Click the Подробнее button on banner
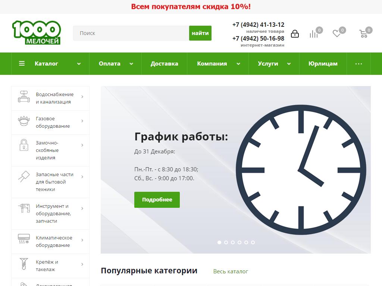This screenshot has width=382, height=286. click(157, 200)
